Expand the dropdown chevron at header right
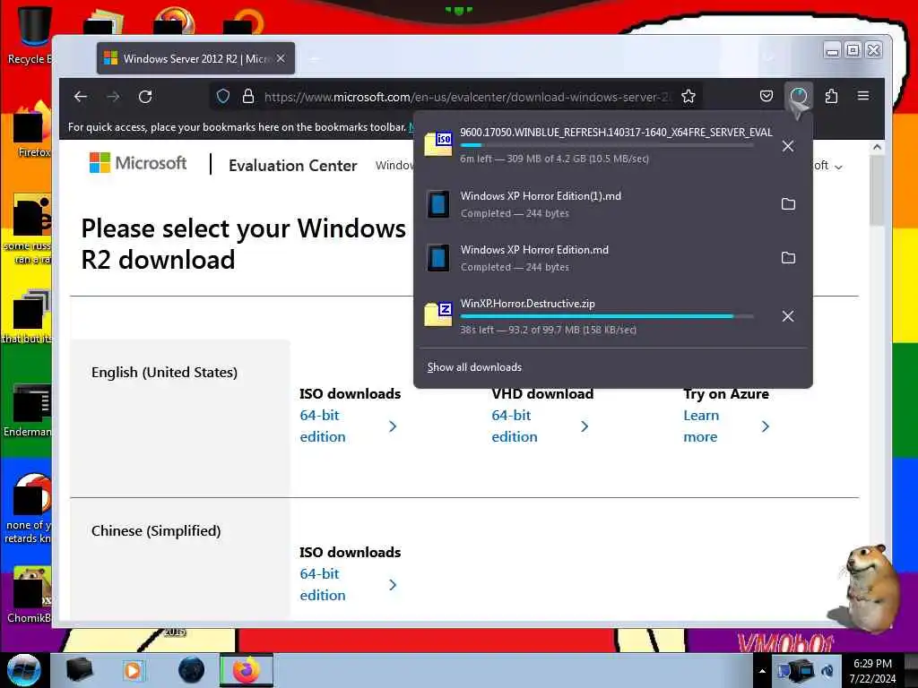The width and height of the screenshot is (918, 688). point(838,167)
